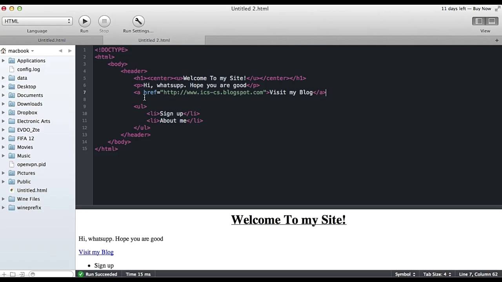The image size is (502, 282).
Task: Toggle the file sidebar view button
Action: coord(479,21)
